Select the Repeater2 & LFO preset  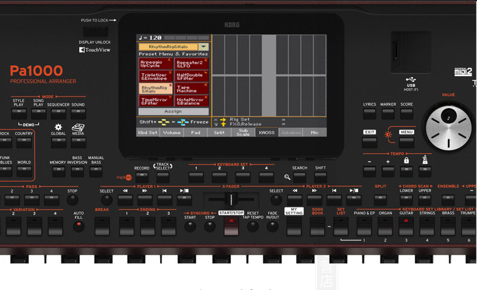pyautogui.click(x=191, y=63)
